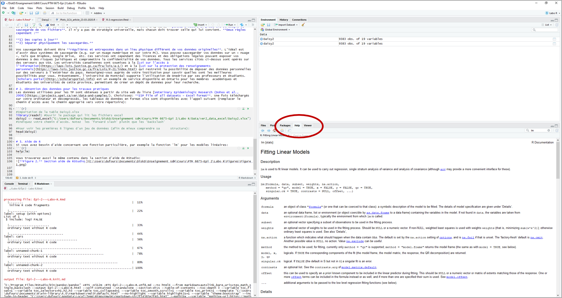Click the broom icon to clear Global Environment

(303, 25)
